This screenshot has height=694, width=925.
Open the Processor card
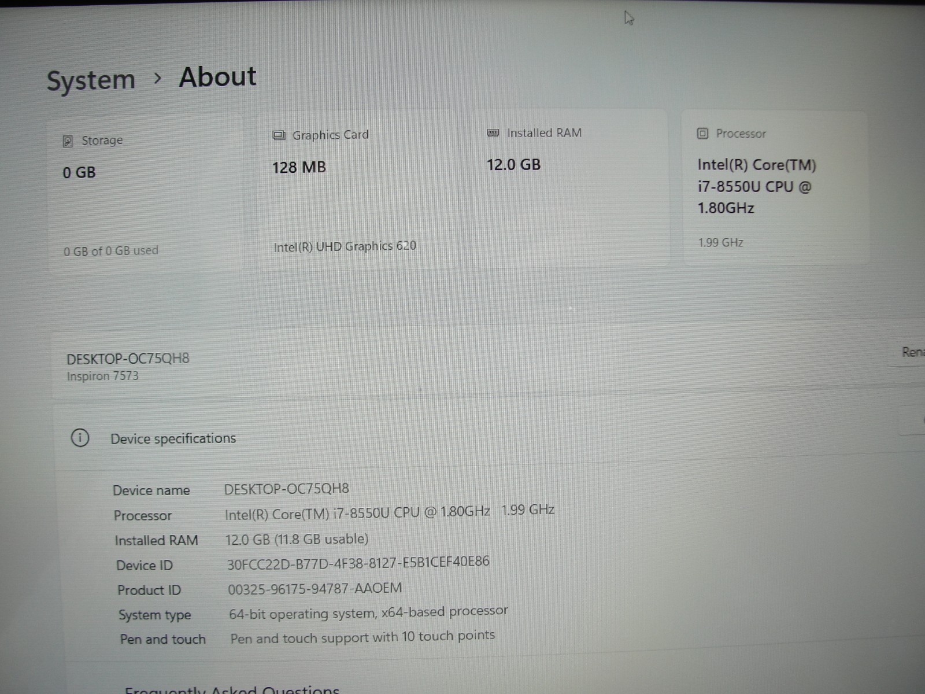tap(775, 187)
